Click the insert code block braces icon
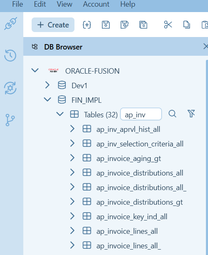Screen dimensions: 208x255 tap(87, 25)
